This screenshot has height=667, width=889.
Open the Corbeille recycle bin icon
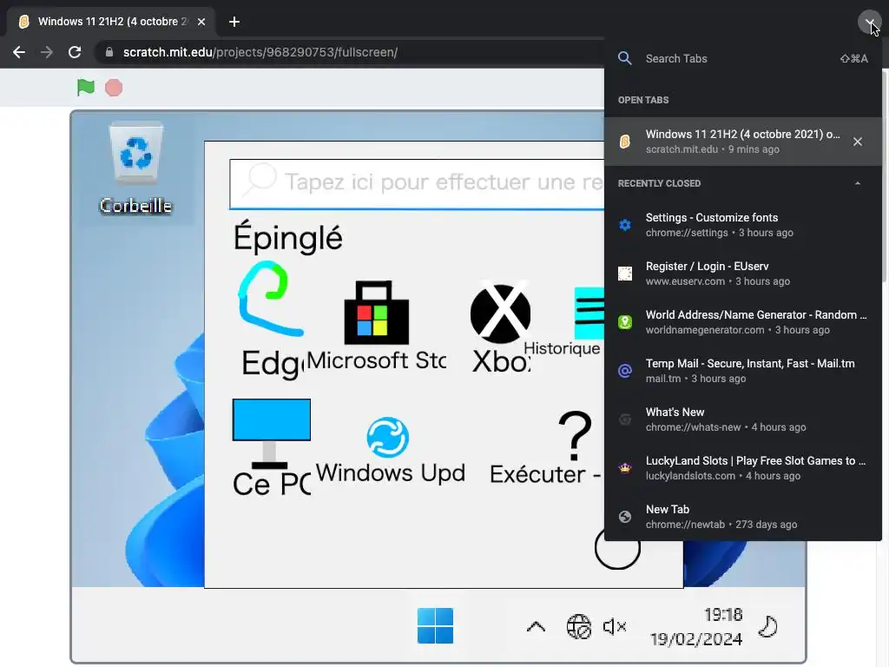tap(135, 168)
